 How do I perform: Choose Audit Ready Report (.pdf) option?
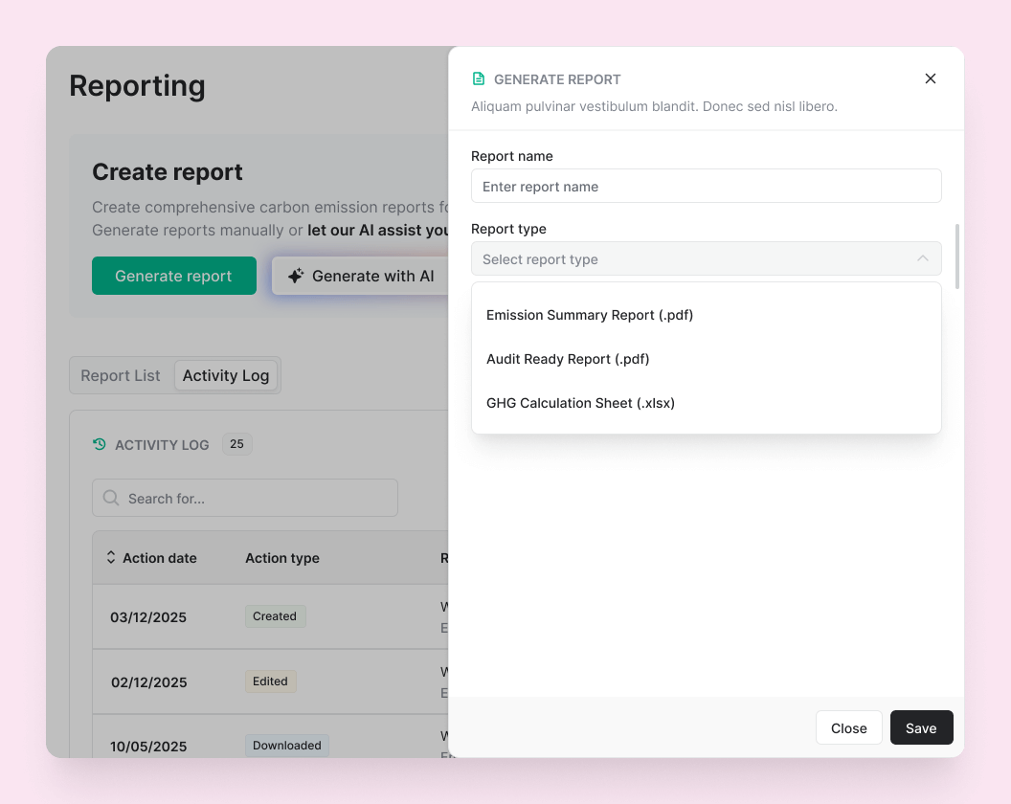click(706, 359)
